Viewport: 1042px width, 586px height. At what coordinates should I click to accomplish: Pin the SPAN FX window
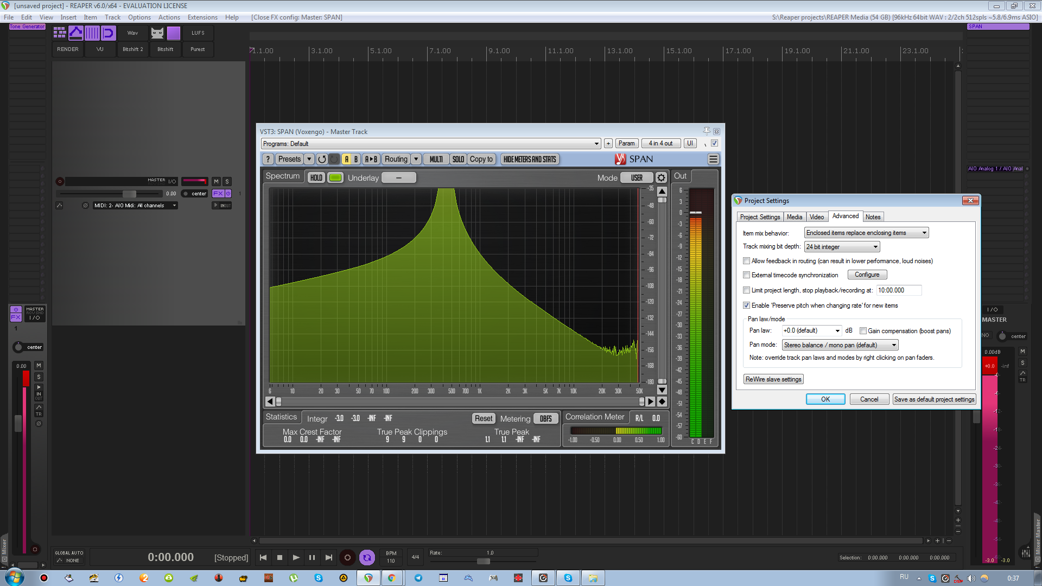tap(707, 131)
